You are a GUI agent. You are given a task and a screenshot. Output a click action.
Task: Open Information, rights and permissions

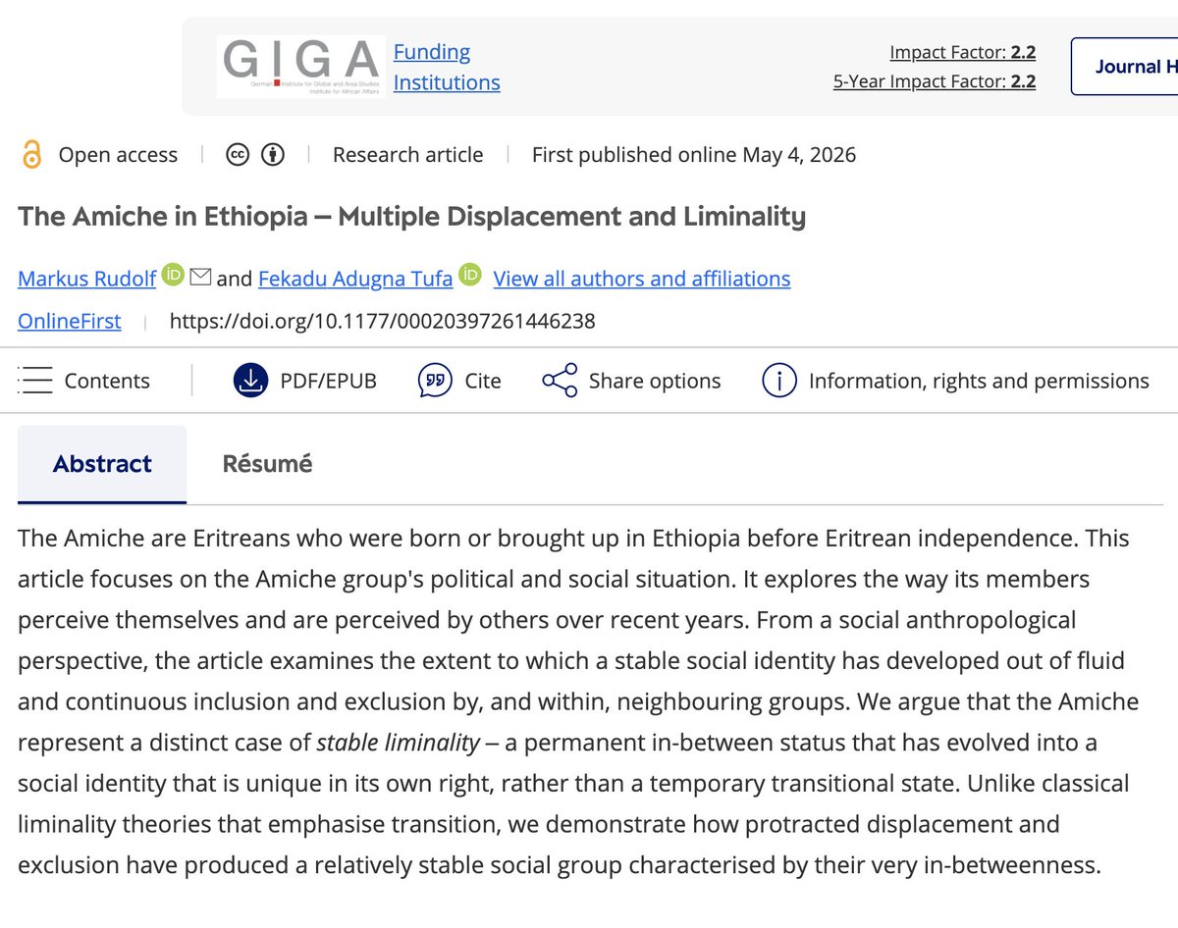coord(955,381)
